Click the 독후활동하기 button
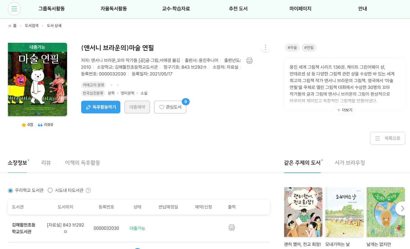410x249 pixels. click(101, 107)
